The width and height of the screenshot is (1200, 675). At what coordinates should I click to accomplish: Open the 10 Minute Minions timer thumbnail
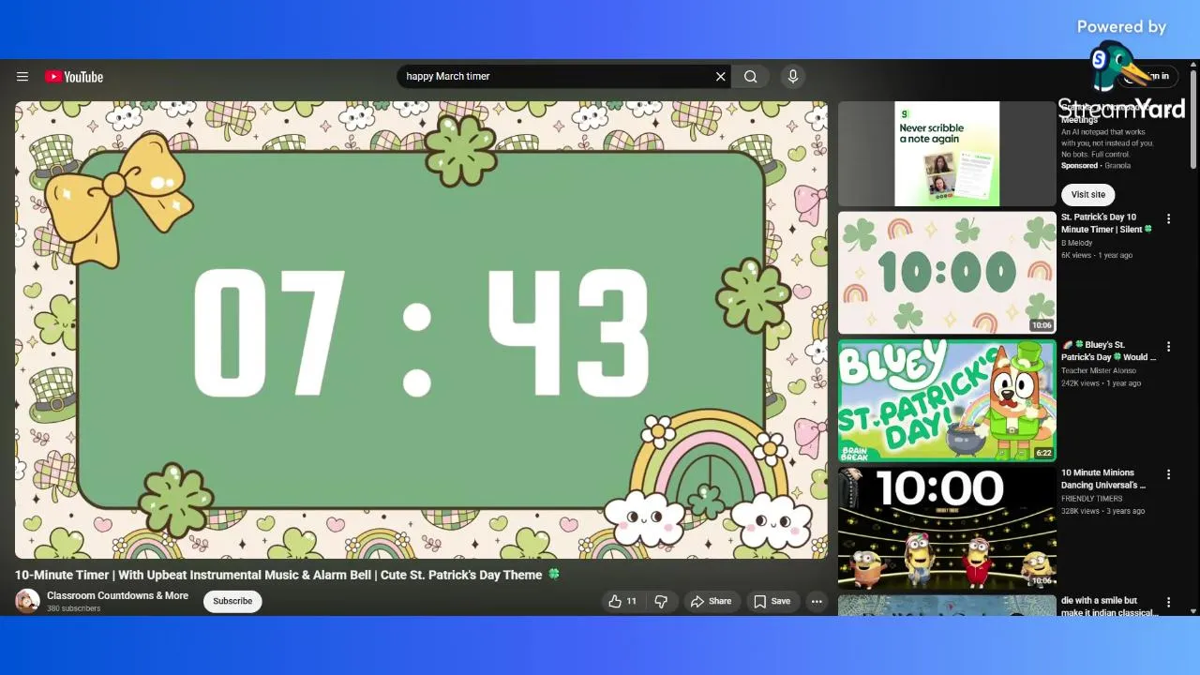(947, 528)
